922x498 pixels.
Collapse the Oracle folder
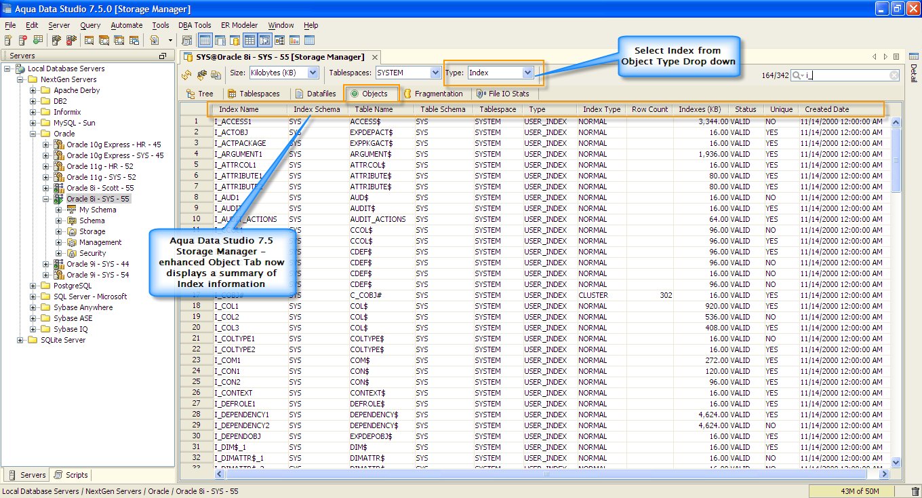pyautogui.click(x=33, y=134)
